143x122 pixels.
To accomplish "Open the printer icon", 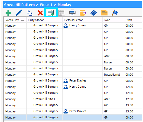I will pos(72,13).
